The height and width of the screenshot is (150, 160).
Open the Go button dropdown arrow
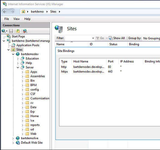[107, 38]
